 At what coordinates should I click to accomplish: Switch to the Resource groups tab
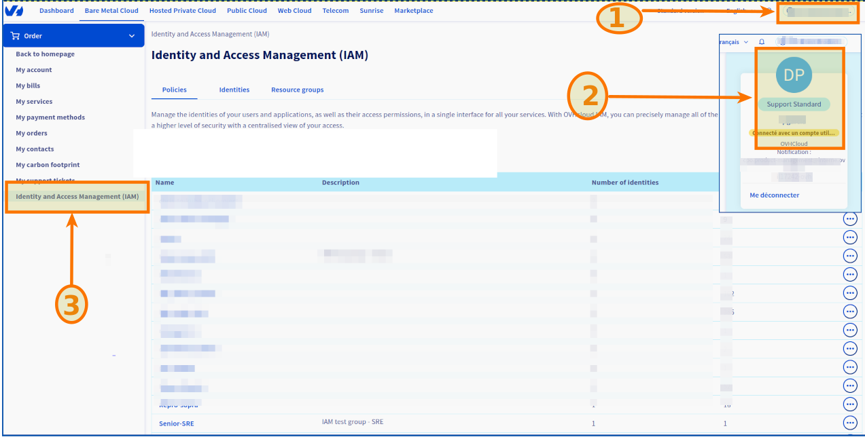297,90
